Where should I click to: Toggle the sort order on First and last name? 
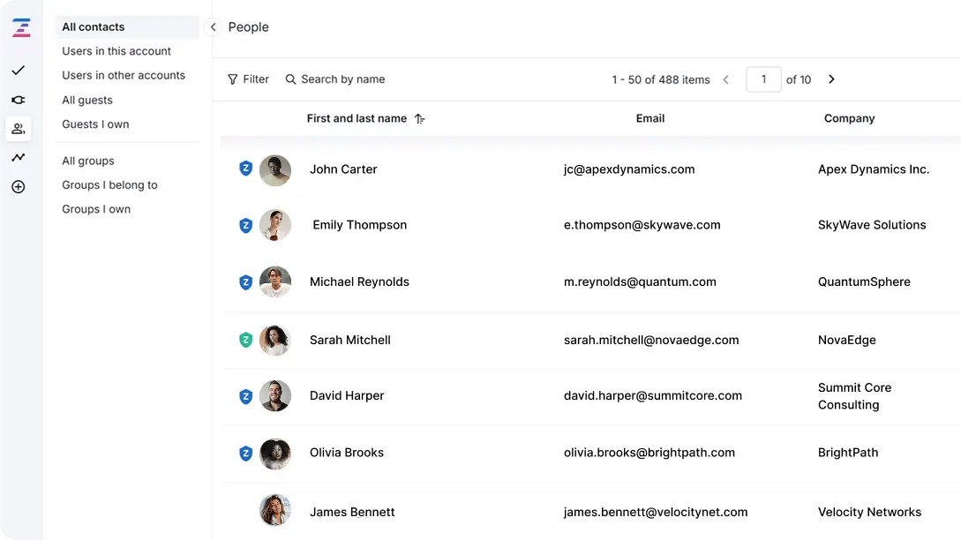point(420,118)
